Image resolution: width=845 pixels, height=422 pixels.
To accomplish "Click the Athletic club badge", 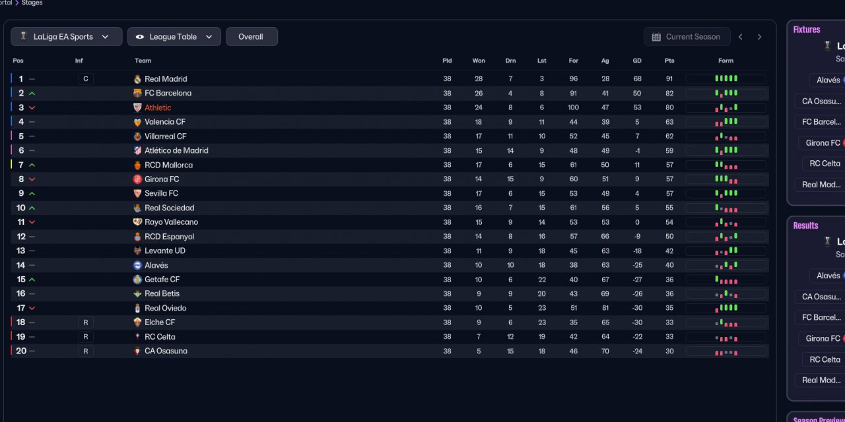I will (137, 107).
